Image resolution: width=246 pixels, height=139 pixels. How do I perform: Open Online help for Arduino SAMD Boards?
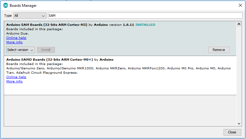tap(16, 77)
